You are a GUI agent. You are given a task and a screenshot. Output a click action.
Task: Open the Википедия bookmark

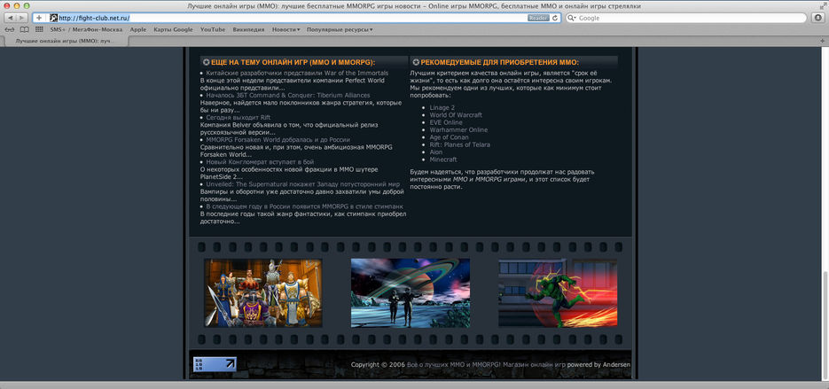tap(248, 29)
